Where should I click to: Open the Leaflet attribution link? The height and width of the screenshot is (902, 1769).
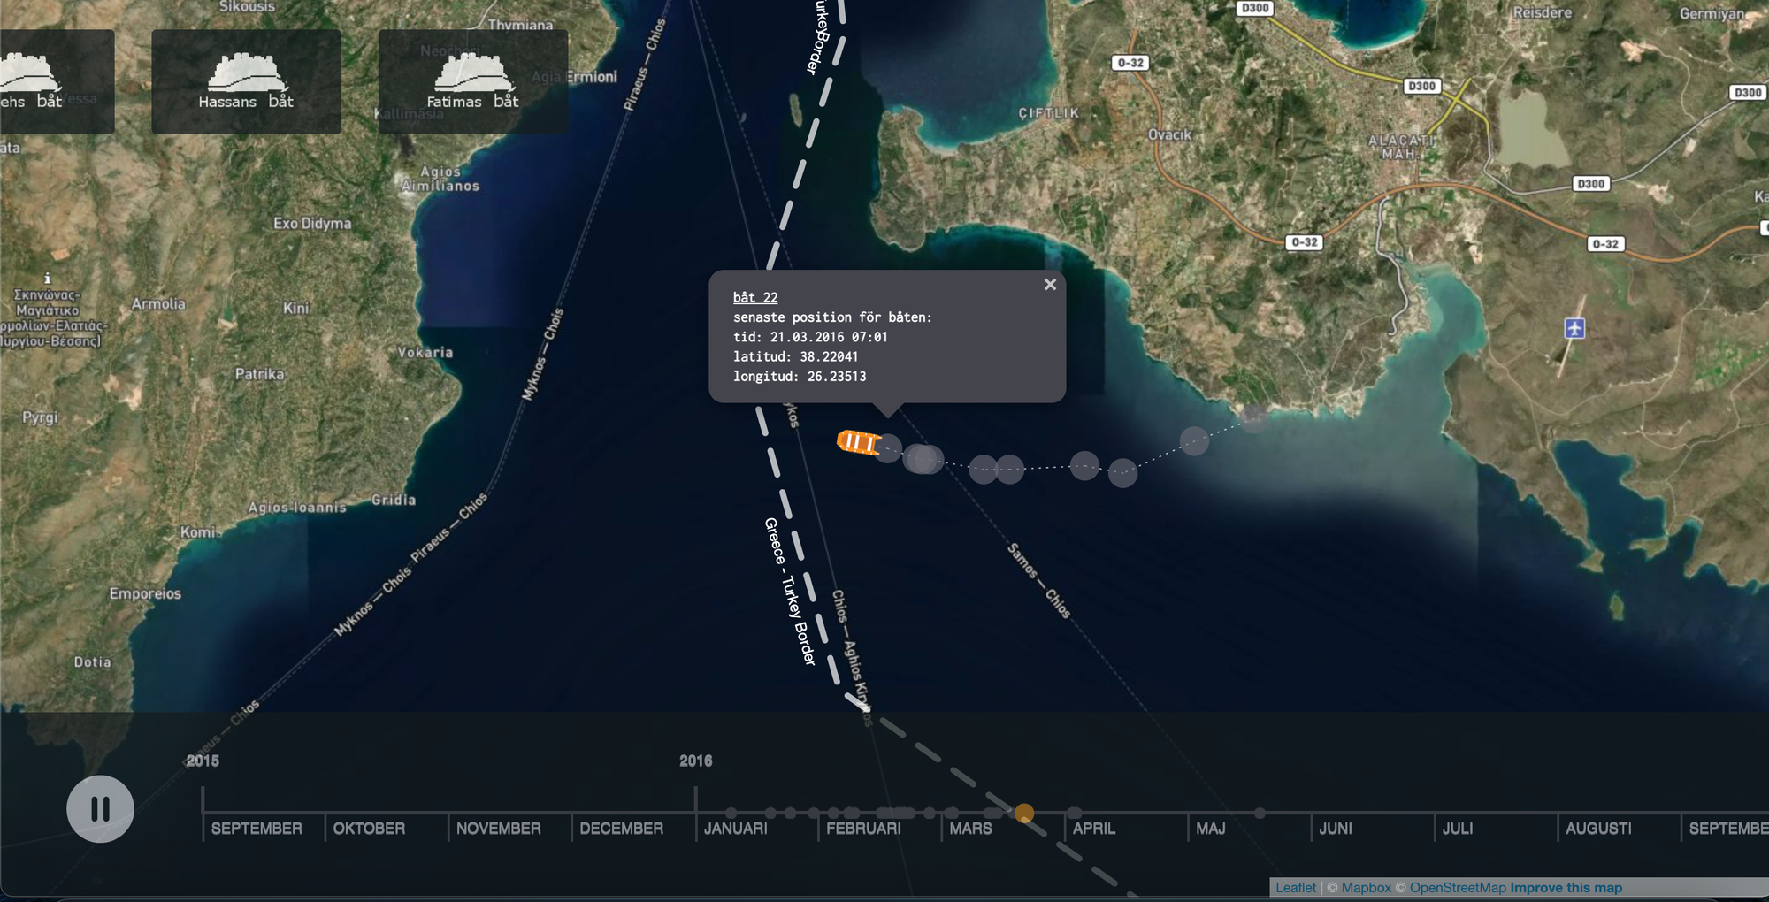tap(1295, 888)
